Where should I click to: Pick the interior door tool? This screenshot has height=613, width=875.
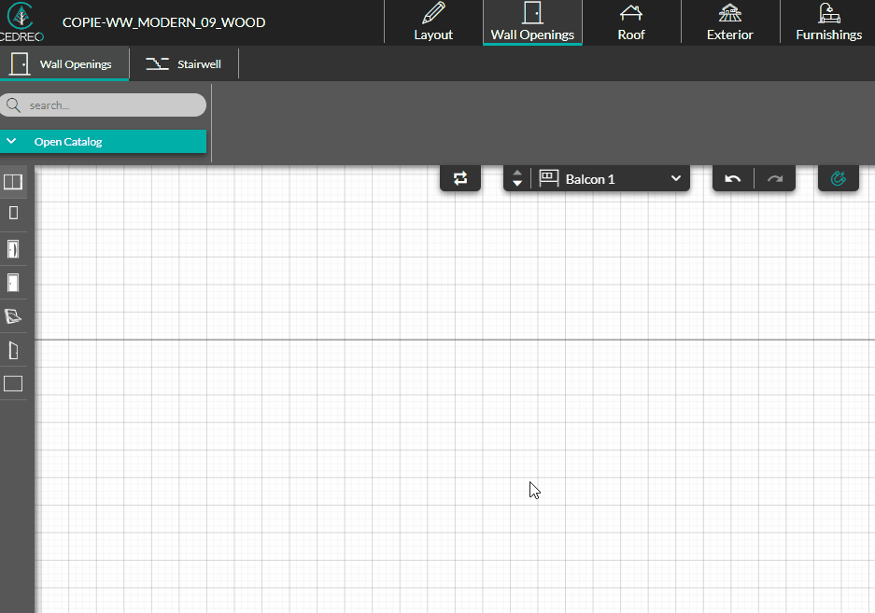pos(13,283)
